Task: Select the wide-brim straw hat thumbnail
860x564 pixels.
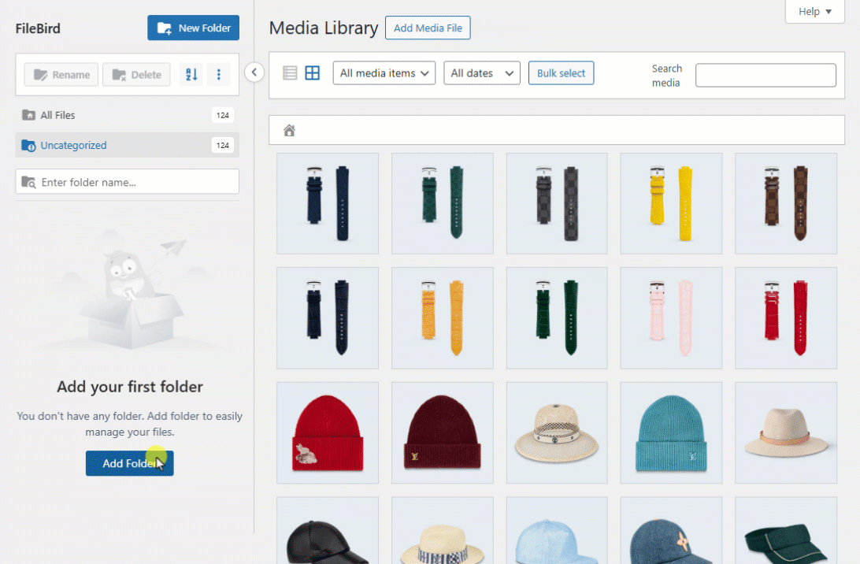Action: [557, 433]
